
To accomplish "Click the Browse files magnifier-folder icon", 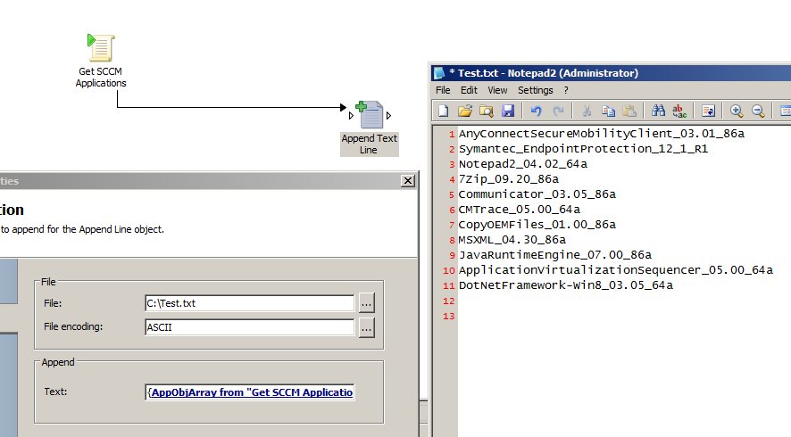I will (487, 111).
